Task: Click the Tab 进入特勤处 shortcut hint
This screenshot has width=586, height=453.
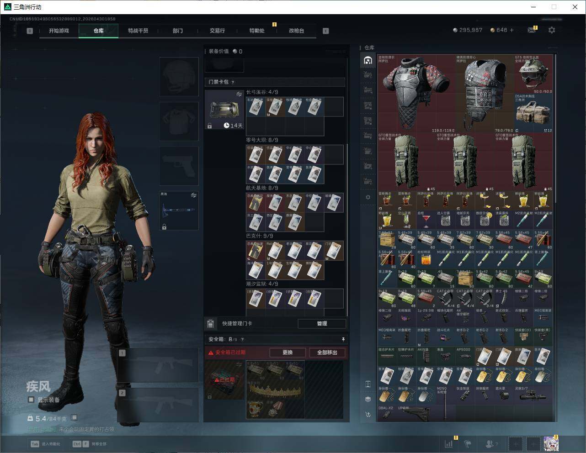Action: click(x=45, y=444)
